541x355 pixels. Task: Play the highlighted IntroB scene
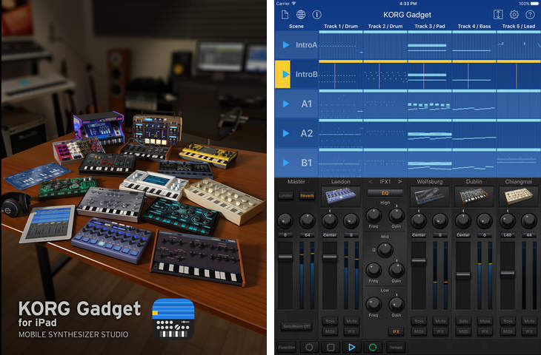tap(285, 74)
